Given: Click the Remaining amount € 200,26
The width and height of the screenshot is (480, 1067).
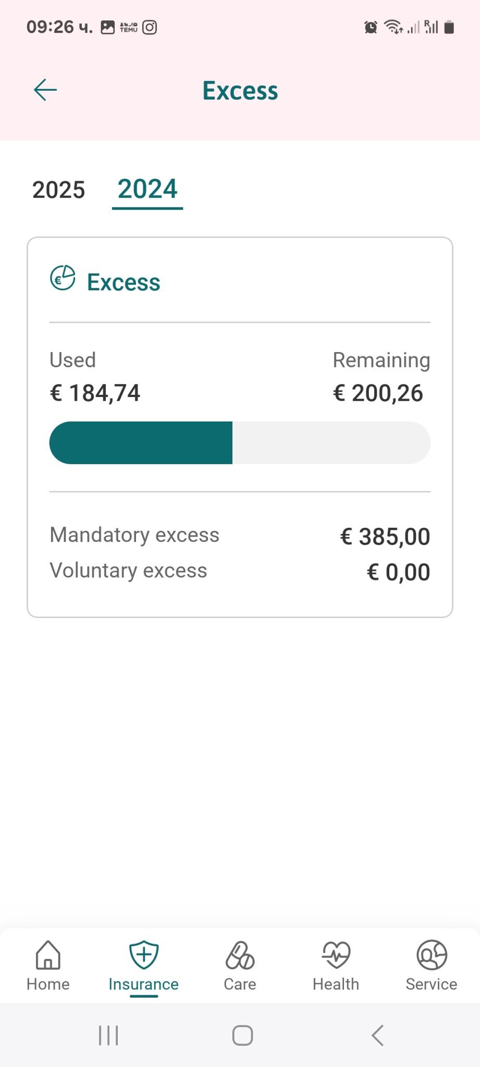Looking at the screenshot, I should pyautogui.click(x=378, y=393).
